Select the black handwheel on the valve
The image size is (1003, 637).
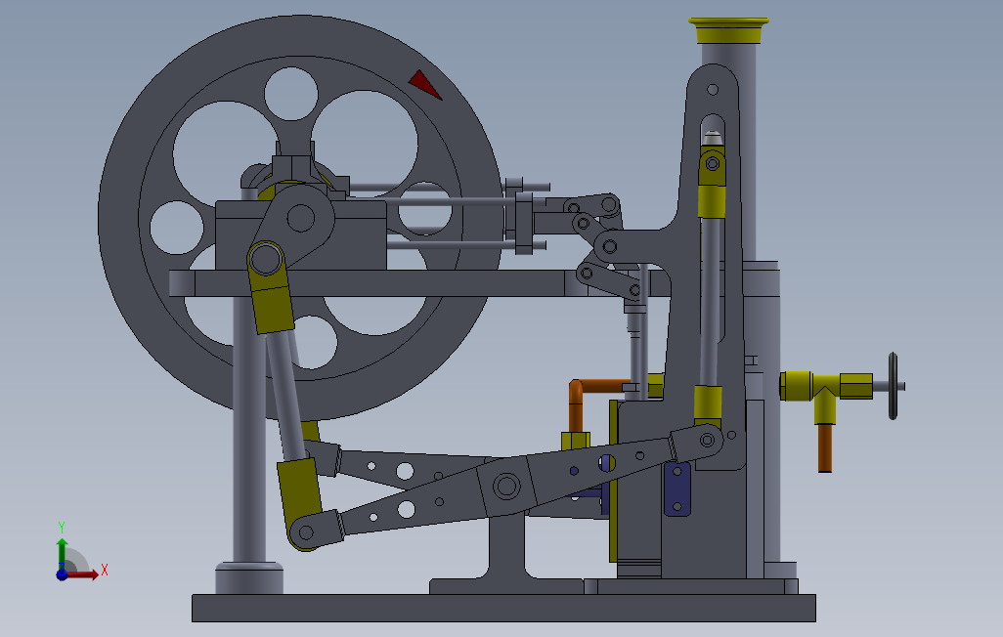click(893, 386)
